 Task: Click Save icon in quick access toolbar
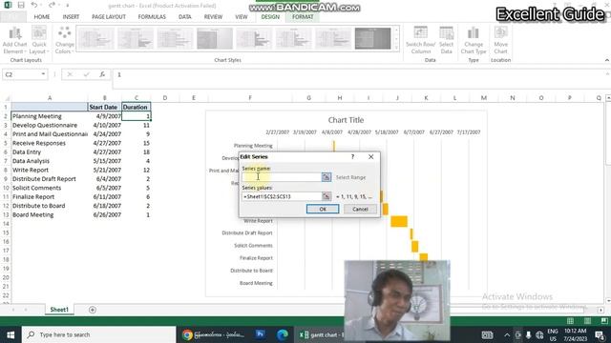click(21, 5)
